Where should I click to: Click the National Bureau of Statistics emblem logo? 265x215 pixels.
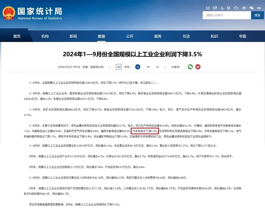pyautogui.click(x=8, y=13)
